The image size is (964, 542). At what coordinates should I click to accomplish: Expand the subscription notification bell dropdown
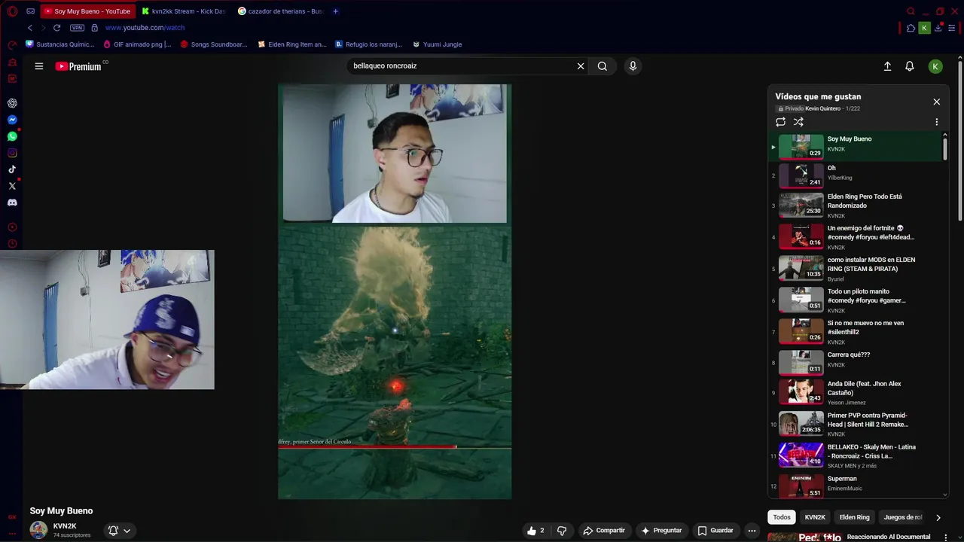point(119,531)
